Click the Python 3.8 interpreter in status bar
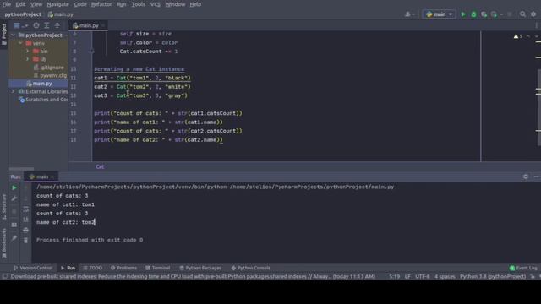 click(x=493, y=276)
